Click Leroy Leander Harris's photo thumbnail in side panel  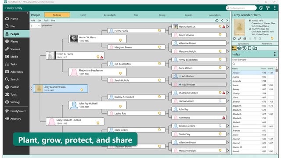[239, 27]
